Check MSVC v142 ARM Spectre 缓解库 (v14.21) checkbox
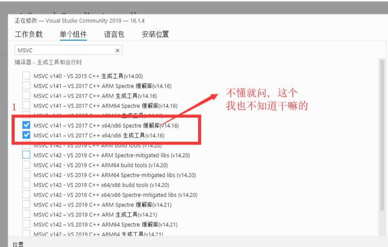 [26, 204]
